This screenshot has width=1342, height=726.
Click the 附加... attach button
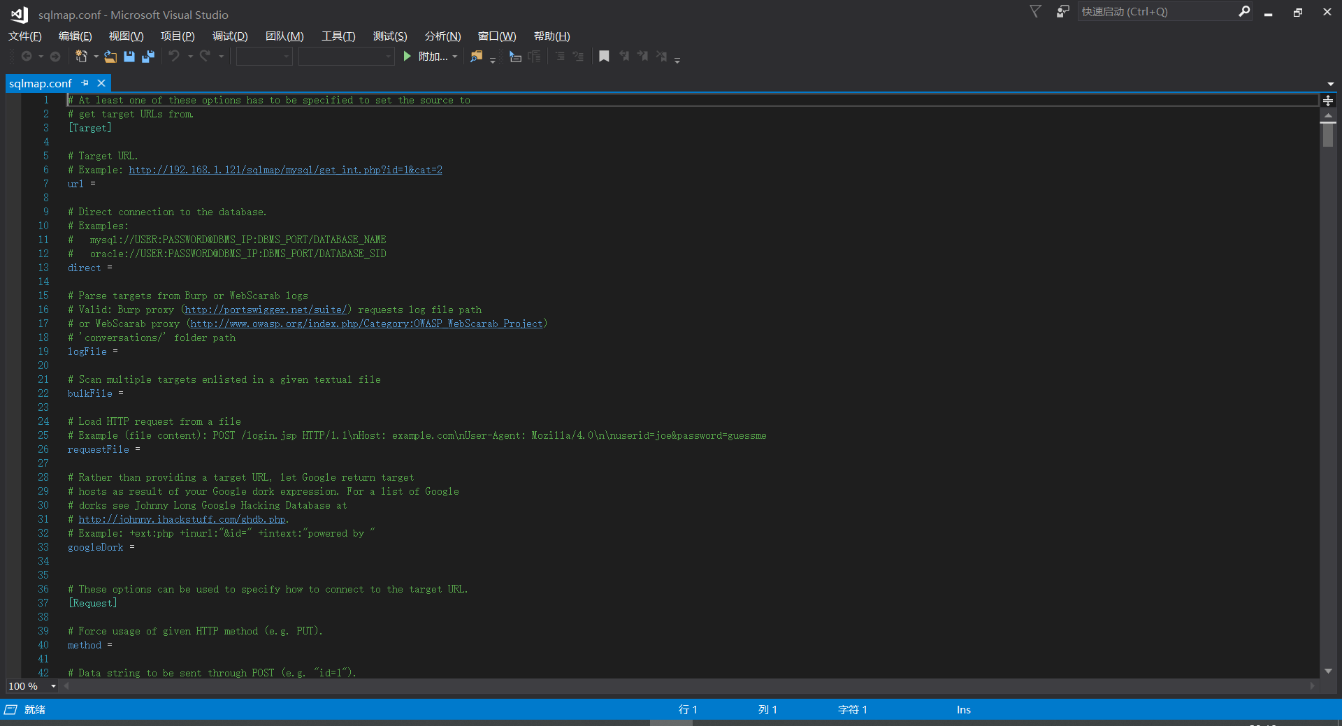(x=433, y=57)
